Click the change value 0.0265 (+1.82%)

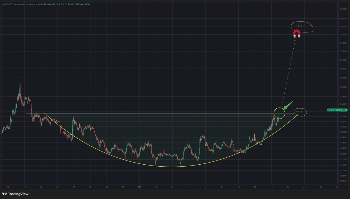click(82, 4)
